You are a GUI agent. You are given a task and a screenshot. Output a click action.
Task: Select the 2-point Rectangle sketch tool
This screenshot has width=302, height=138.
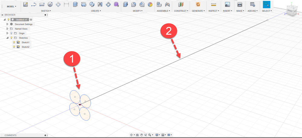coord(42,4)
